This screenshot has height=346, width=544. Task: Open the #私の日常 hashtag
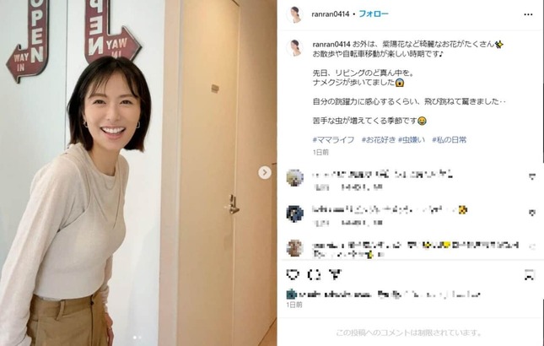point(449,140)
